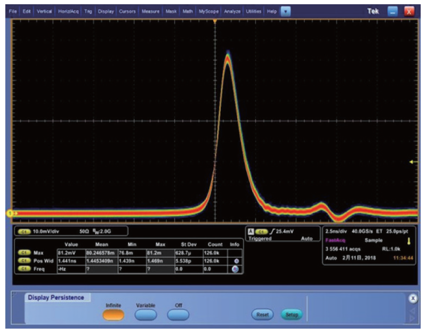Click the channel 1 ground reference marker

pyautogui.click(x=10, y=213)
